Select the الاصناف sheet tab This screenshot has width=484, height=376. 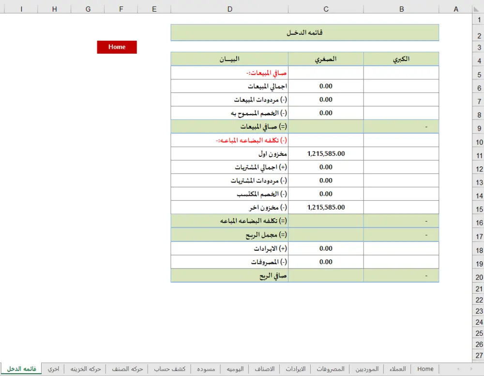pos(265,368)
